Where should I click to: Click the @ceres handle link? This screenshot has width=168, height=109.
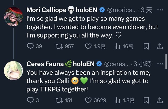click(117, 64)
